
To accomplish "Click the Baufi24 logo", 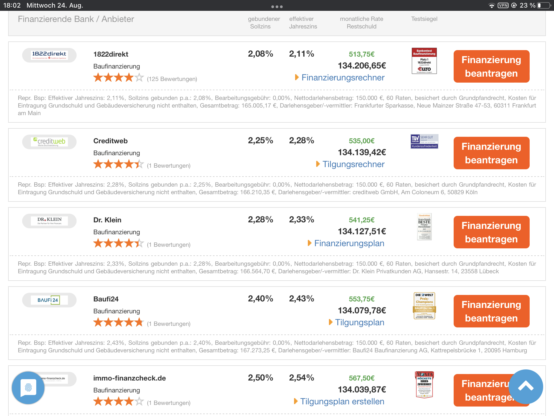I will point(49,300).
